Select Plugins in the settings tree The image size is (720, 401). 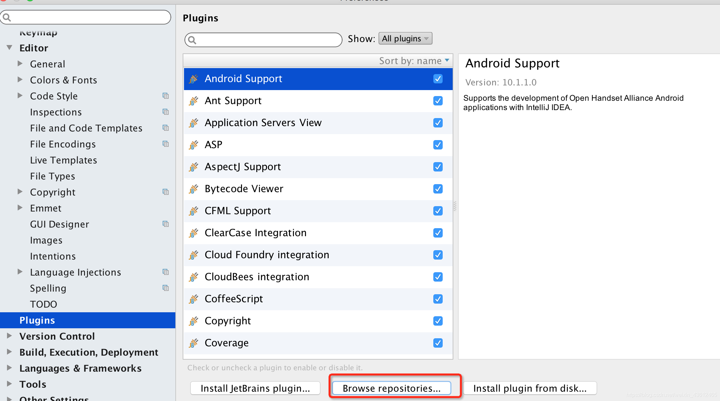88,320
